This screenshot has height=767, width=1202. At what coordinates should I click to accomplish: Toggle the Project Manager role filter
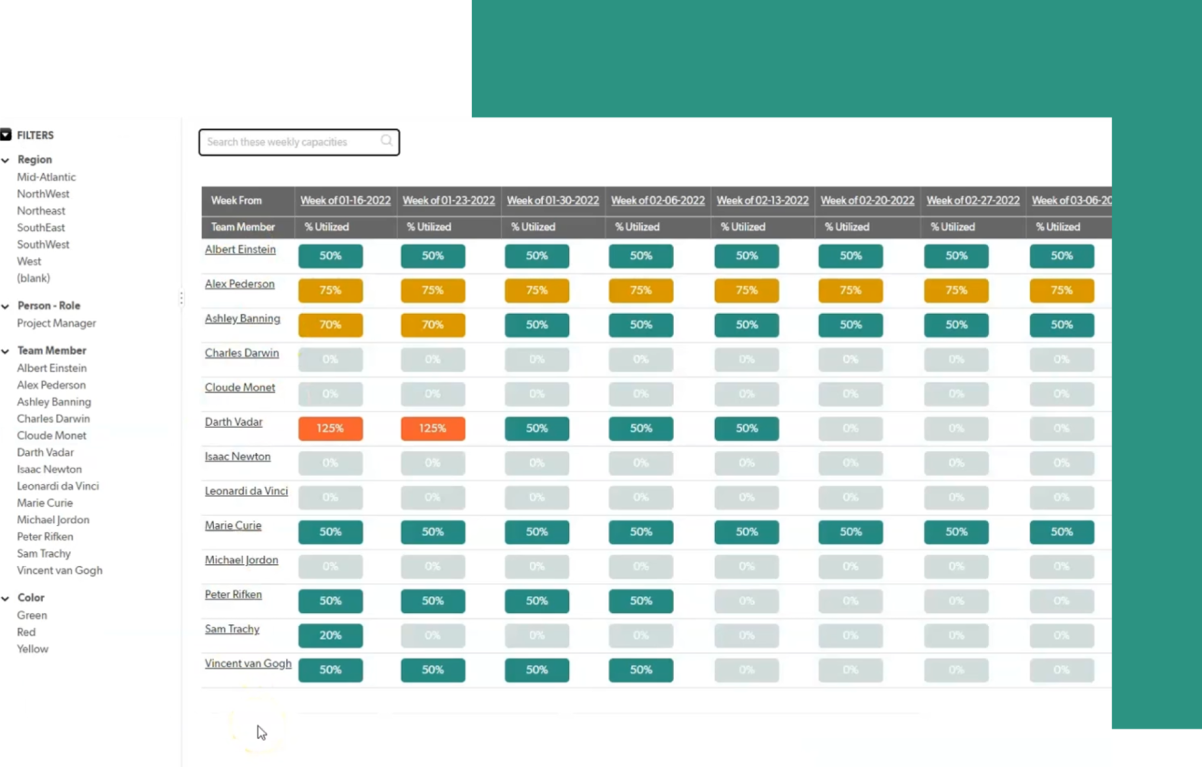point(56,323)
